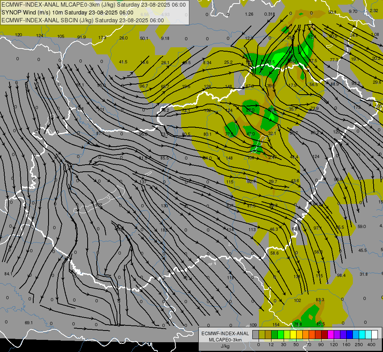The height and width of the screenshot is (352, 383).
Task: Click the map value 69.1
Action: click(29, 323)
